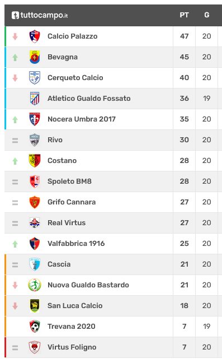Select the Valfabbrica 1916 team name
Viewport: 222px width, 363px height.
(x=76, y=244)
